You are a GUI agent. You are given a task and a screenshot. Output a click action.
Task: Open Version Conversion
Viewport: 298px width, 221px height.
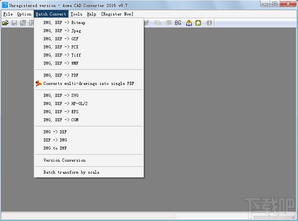89,160
